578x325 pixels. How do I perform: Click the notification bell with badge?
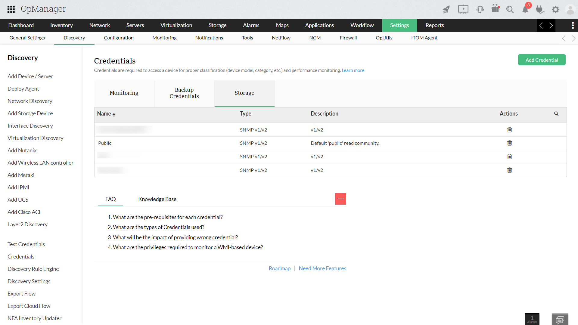pyautogui.click(x=525, y=10)
